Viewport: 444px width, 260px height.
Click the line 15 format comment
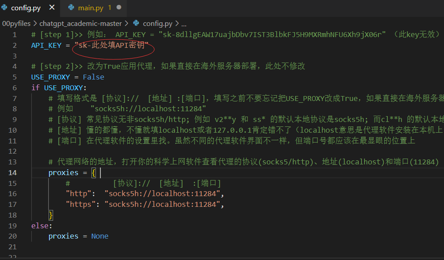(143, 183)
